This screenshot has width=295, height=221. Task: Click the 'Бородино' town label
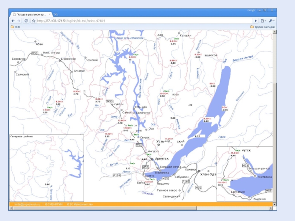click(x=19, y=59)
